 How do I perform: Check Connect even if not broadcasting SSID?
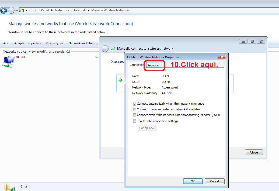pyautogui.click(x=134, y=115)
